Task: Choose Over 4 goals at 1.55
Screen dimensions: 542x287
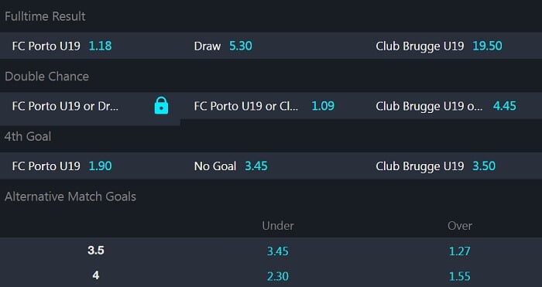Action: tap(460, 276)
